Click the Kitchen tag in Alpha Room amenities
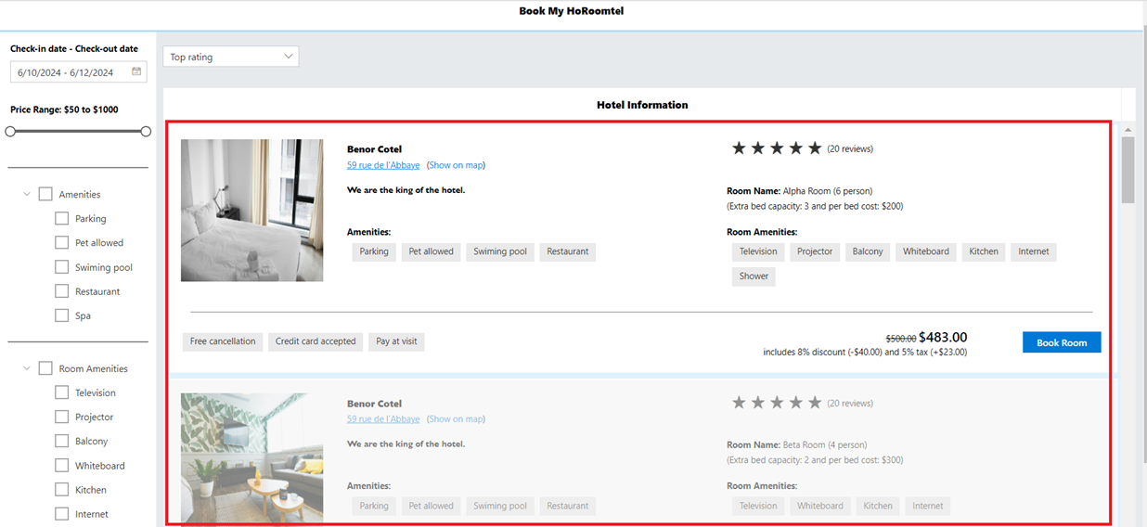This screenshot has width=1147, height=527. coord(984,251)
